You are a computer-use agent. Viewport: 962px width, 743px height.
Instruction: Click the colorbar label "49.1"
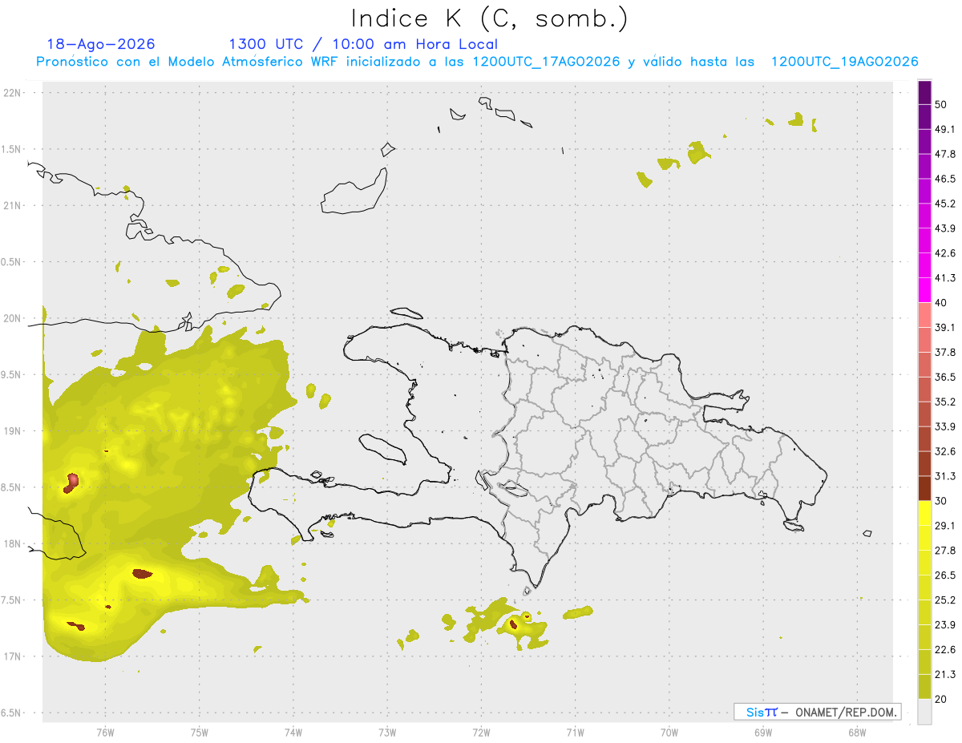(x=945, y=130)
